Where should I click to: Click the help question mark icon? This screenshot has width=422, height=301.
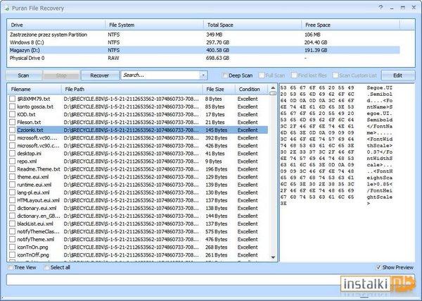(x=381, y=8)
